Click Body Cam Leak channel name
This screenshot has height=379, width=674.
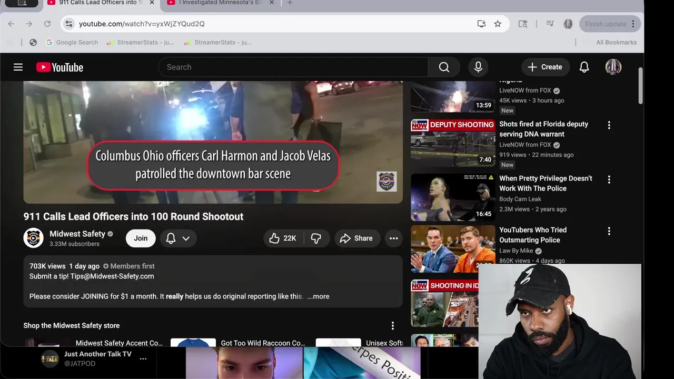click(520, 199)
